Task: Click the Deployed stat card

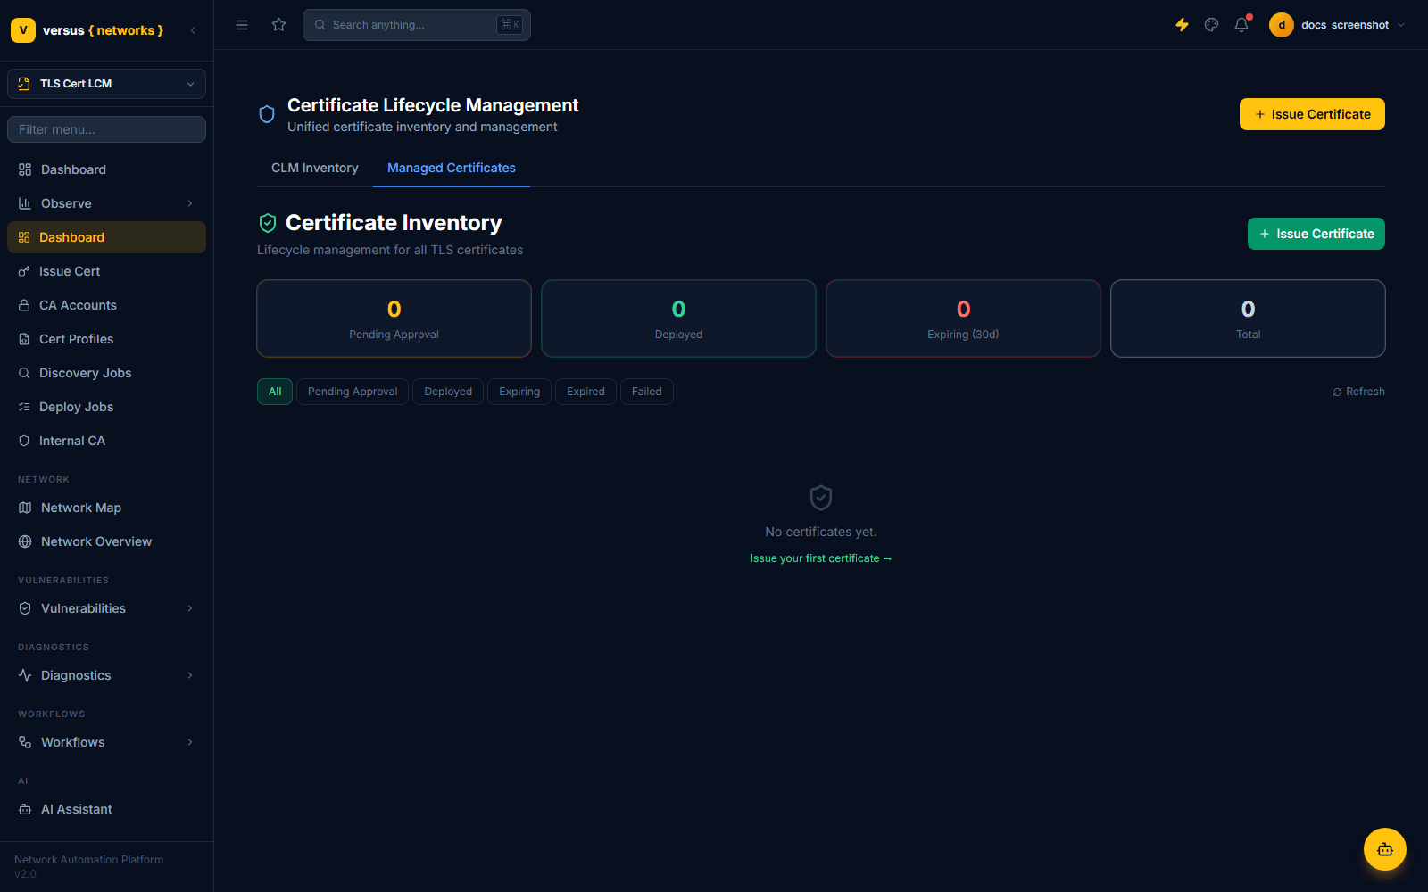Action: point(678,318)
